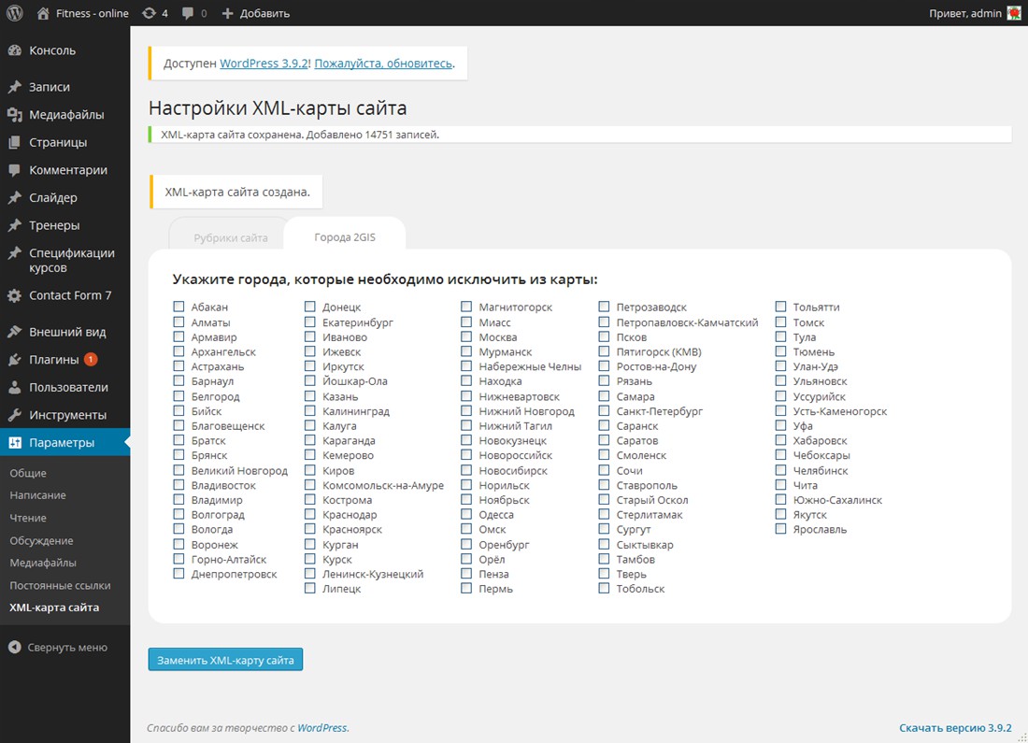Click the Пожалуйста, обновитесь link
This screenshot has height=743, width=1028.
pyautogui.click(x=383, y=64)
